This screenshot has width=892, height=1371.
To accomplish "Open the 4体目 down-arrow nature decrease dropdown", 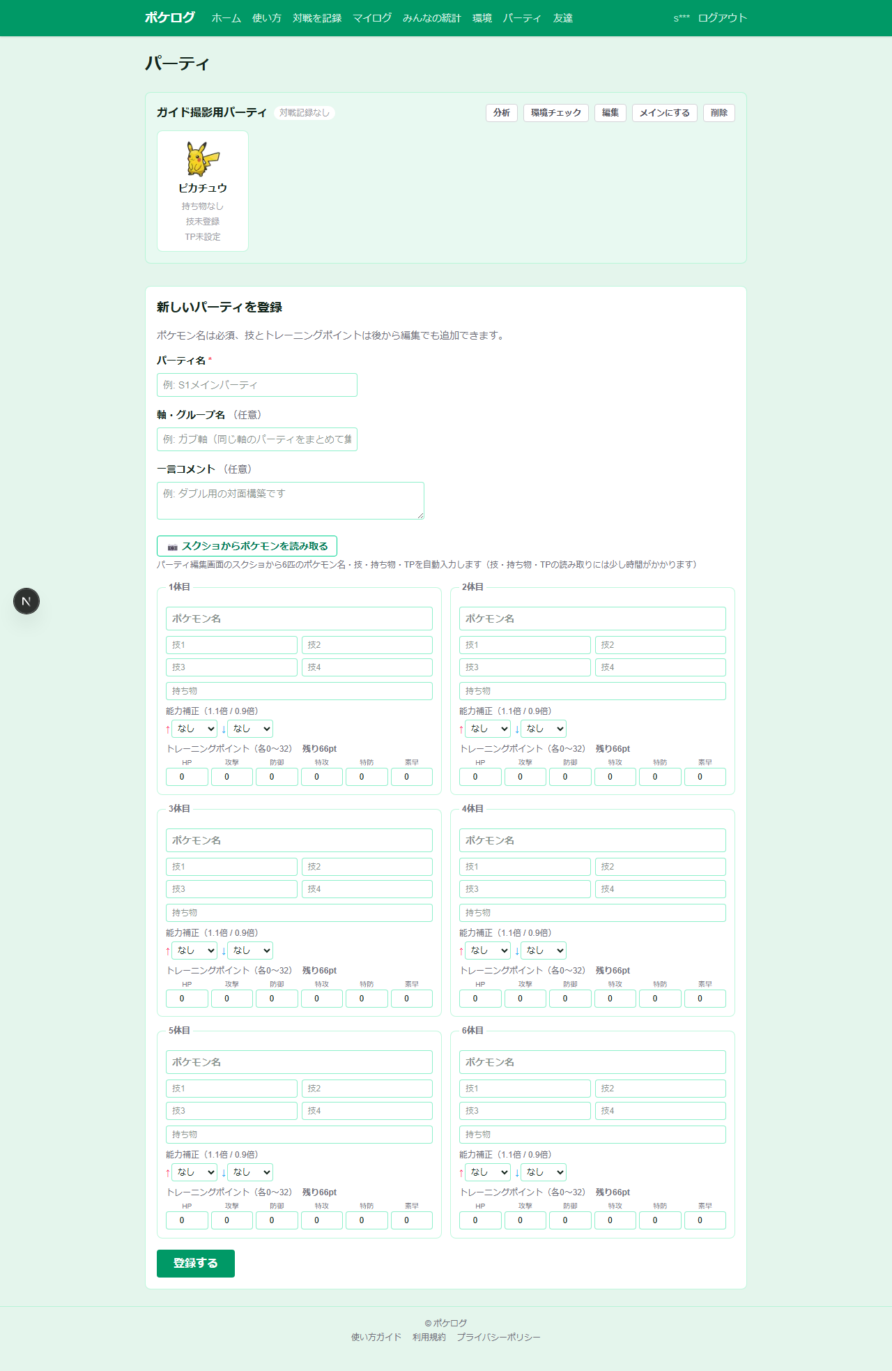I will [544, 950].
